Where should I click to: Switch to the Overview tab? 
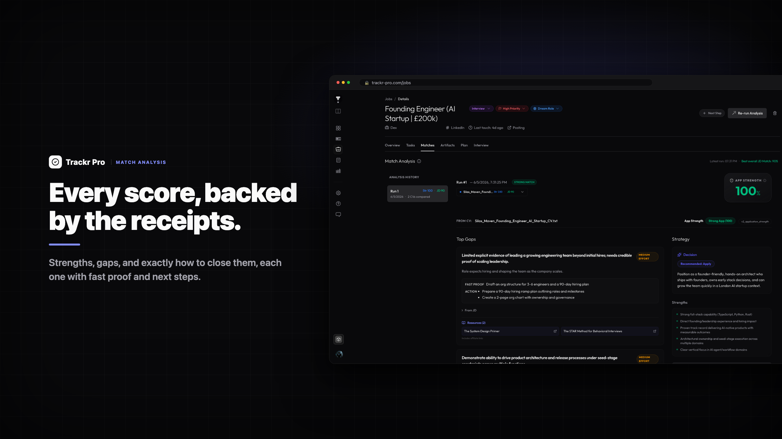point(392,145)
